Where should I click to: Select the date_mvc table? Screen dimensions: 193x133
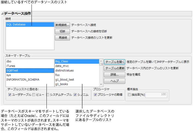(77, 66)
